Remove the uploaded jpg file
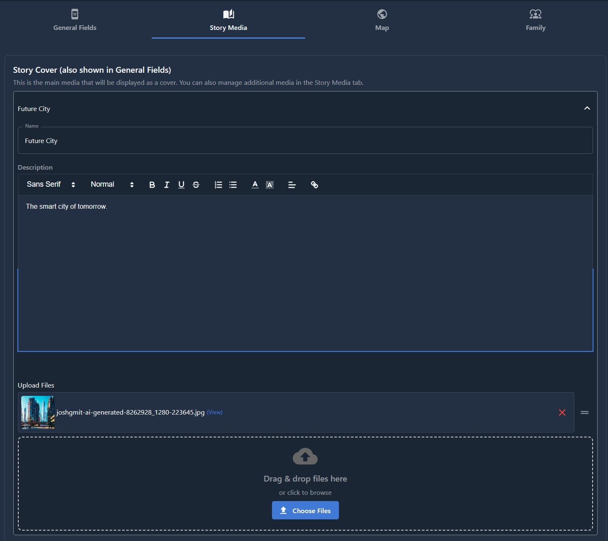 coord(562,413)
